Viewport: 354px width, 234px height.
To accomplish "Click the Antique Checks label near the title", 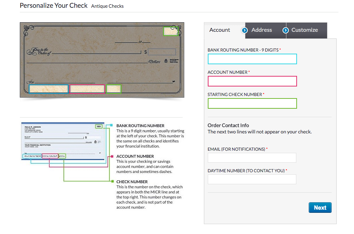I will pos(107,6).
